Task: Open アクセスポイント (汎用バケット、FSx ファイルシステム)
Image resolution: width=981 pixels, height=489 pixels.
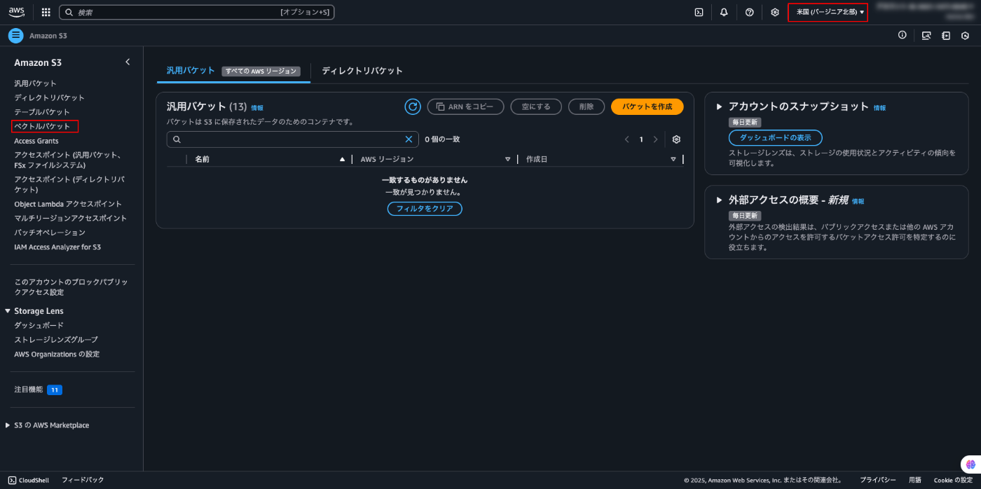Action: click(69, 160)
